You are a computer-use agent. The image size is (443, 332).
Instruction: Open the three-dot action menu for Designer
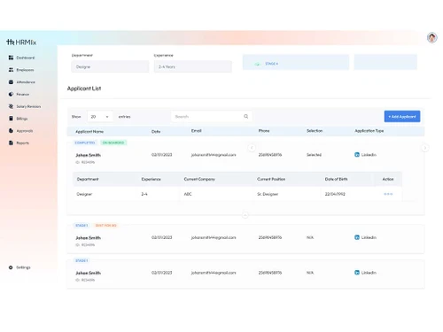click(388, 194)
